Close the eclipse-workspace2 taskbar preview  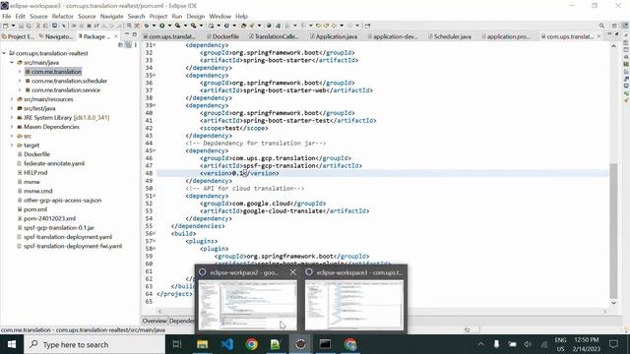point(293,272)
